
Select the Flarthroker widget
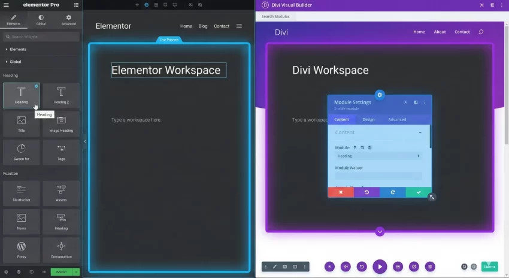22,194
